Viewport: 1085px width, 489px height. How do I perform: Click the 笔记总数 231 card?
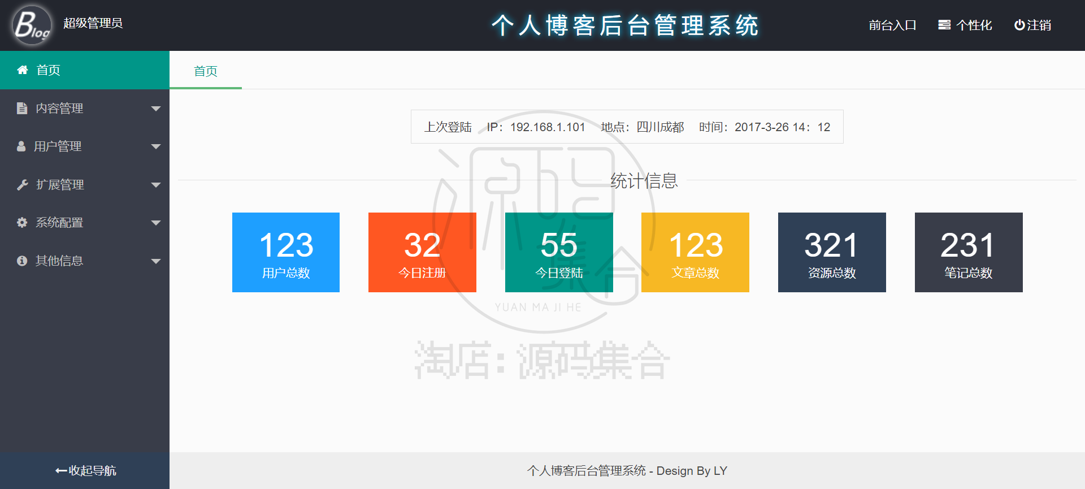click(969, 252)
